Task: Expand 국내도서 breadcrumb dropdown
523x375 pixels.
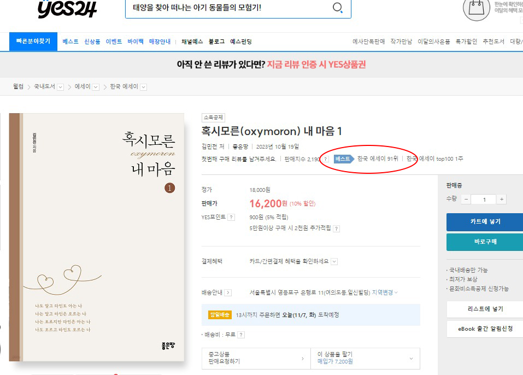Action: point(60,87)
